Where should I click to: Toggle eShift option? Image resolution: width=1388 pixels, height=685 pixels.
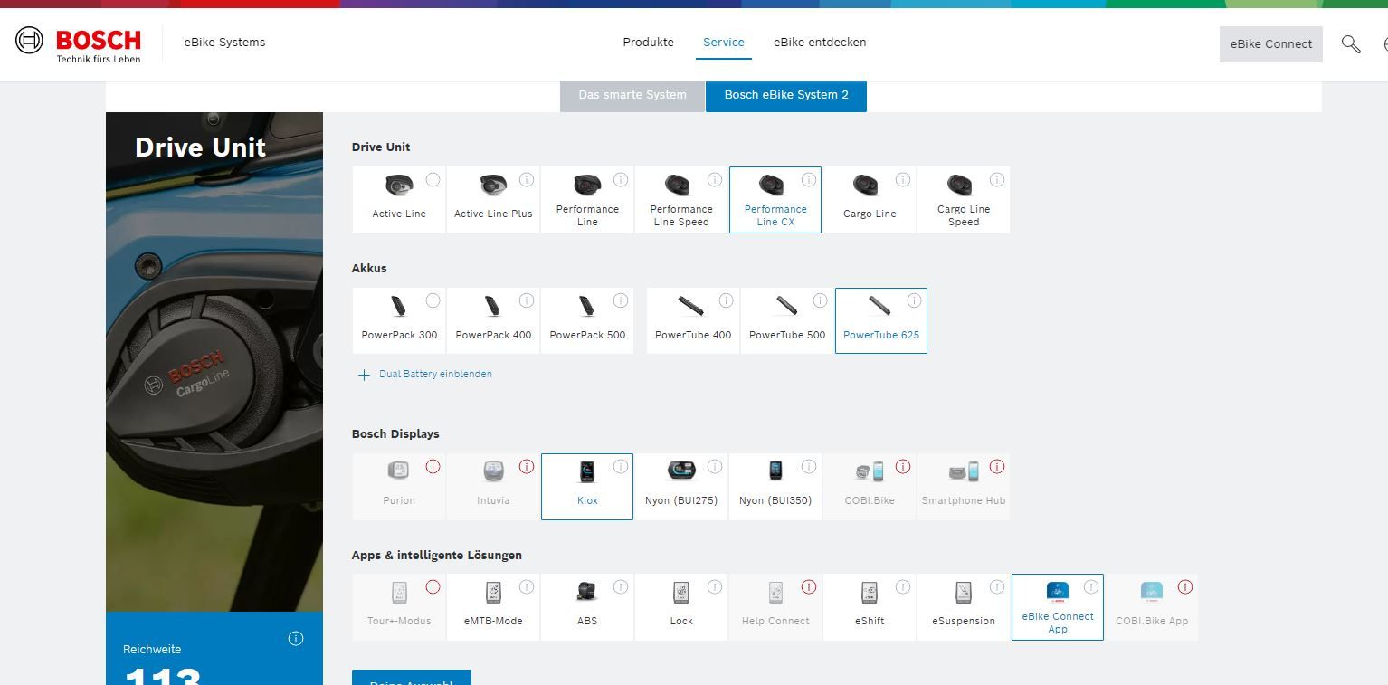click(x=870, y=607)
